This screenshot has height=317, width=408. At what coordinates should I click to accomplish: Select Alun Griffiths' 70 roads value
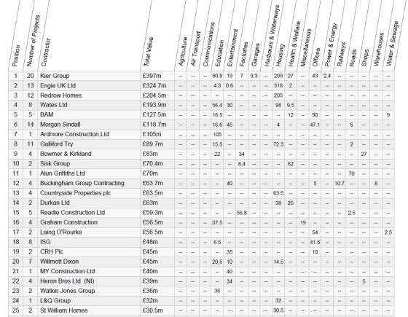point(351,173)
